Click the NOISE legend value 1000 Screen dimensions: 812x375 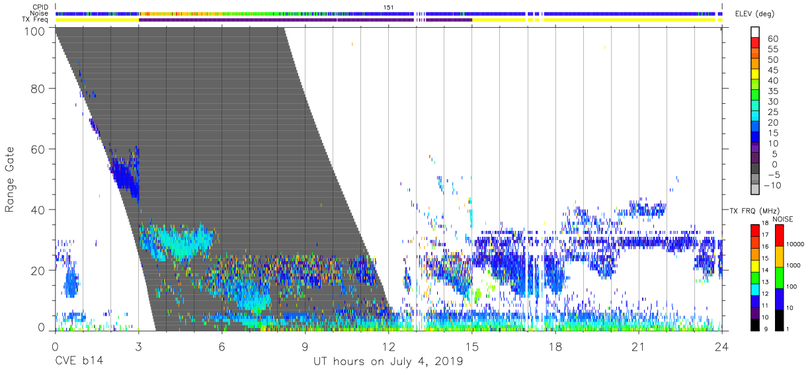793,266
